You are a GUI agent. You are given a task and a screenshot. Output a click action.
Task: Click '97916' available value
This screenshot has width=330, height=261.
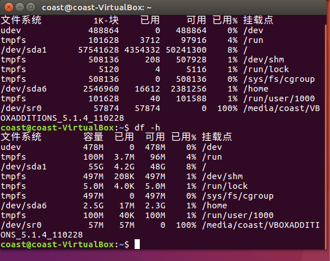(x=194, y=40)
